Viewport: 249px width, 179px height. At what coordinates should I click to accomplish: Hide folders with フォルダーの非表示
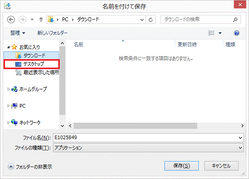coord(30,167)
